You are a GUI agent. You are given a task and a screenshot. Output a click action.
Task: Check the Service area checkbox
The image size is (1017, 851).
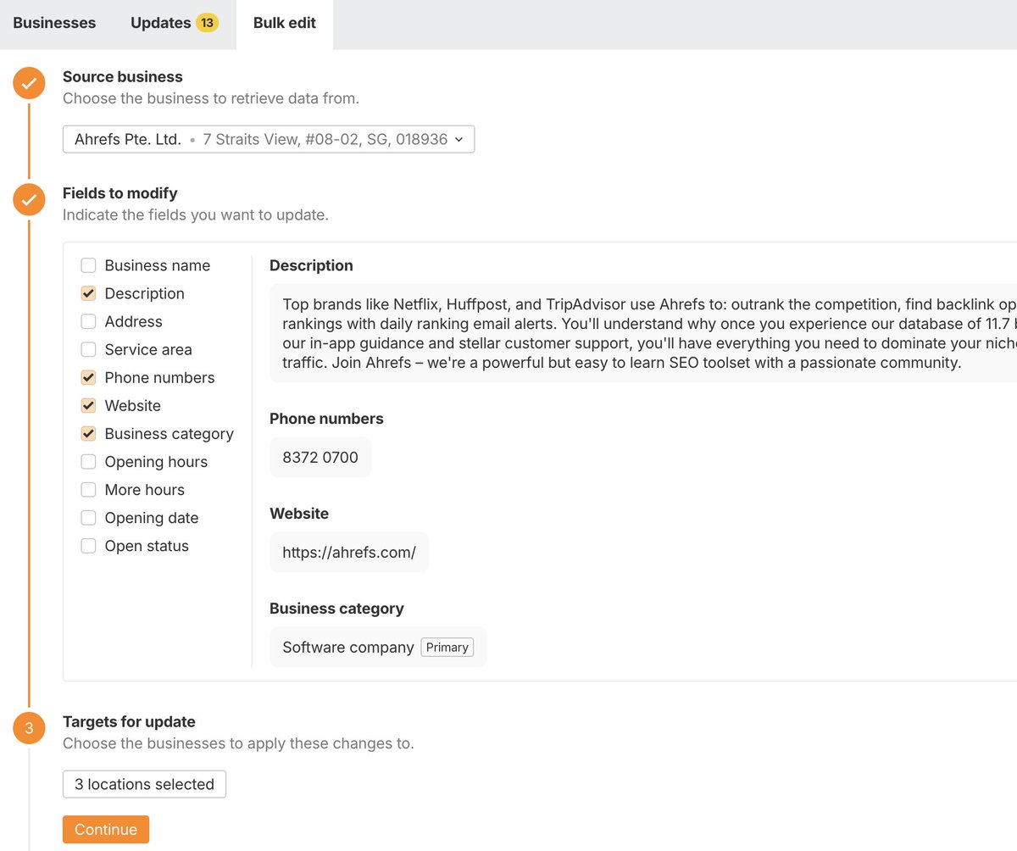(88, 349)
